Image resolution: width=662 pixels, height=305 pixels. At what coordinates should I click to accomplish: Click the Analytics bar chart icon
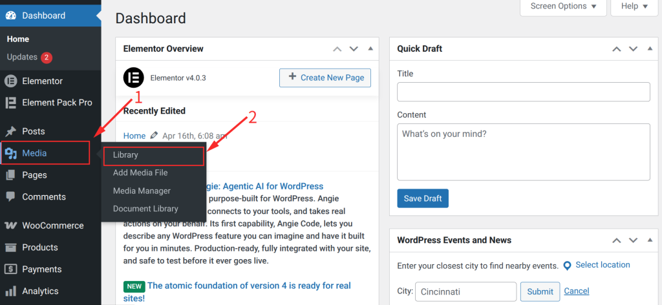10,291
